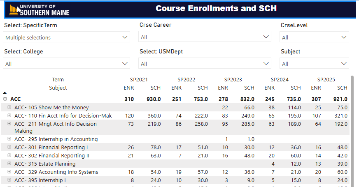The width and height of the screenshot is (359, 187).
Task: Expand ACC-395 Internship I row
Action: [x=9, y=180]
